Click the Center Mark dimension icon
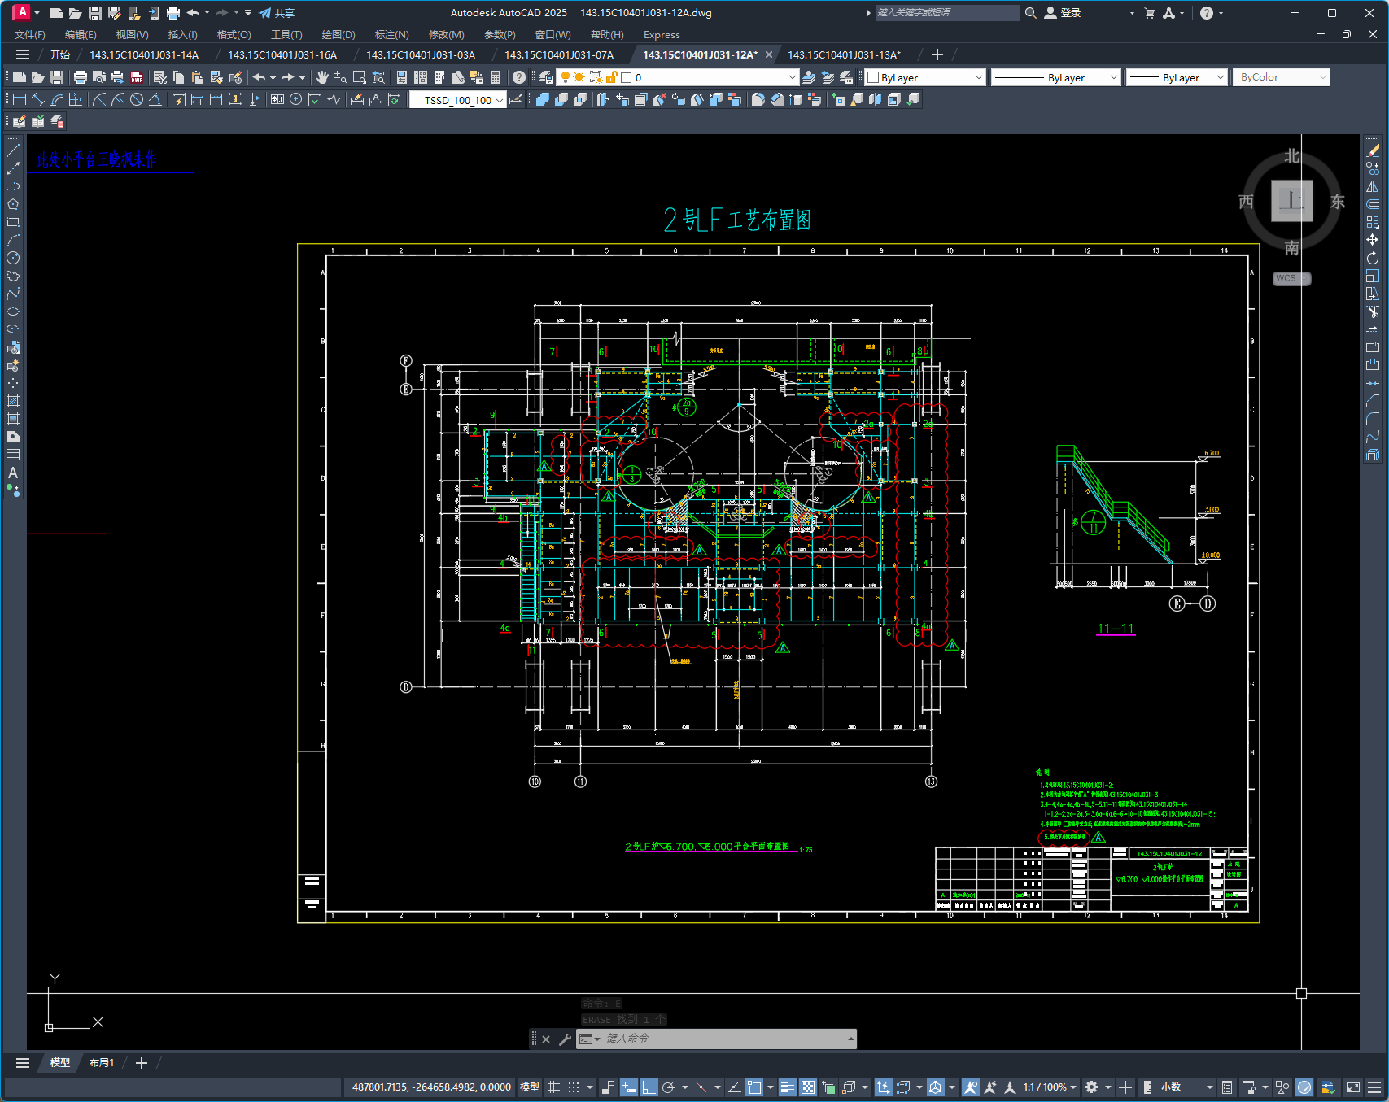The height and width of the screenshot is (1102, 1389). 296,99
